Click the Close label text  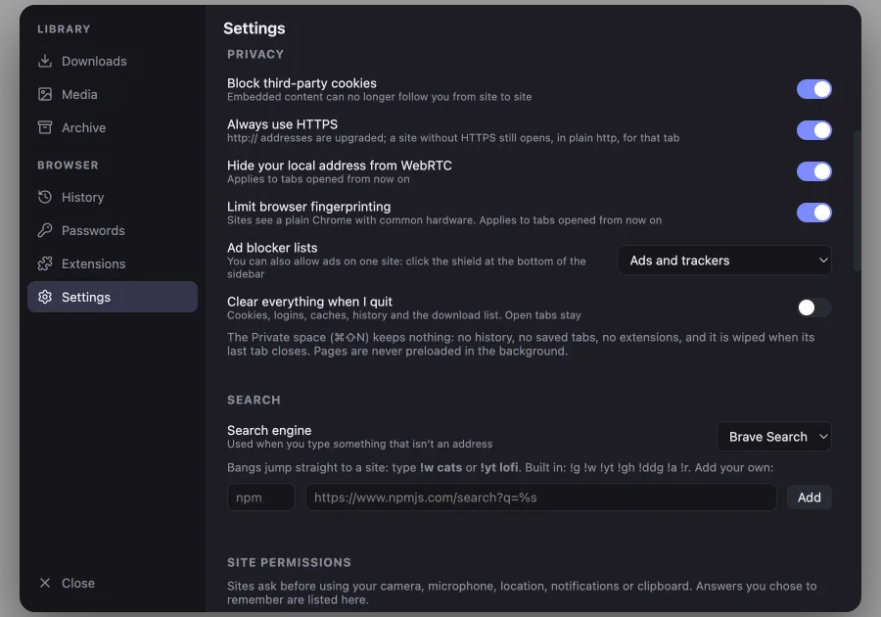[78, 583]
